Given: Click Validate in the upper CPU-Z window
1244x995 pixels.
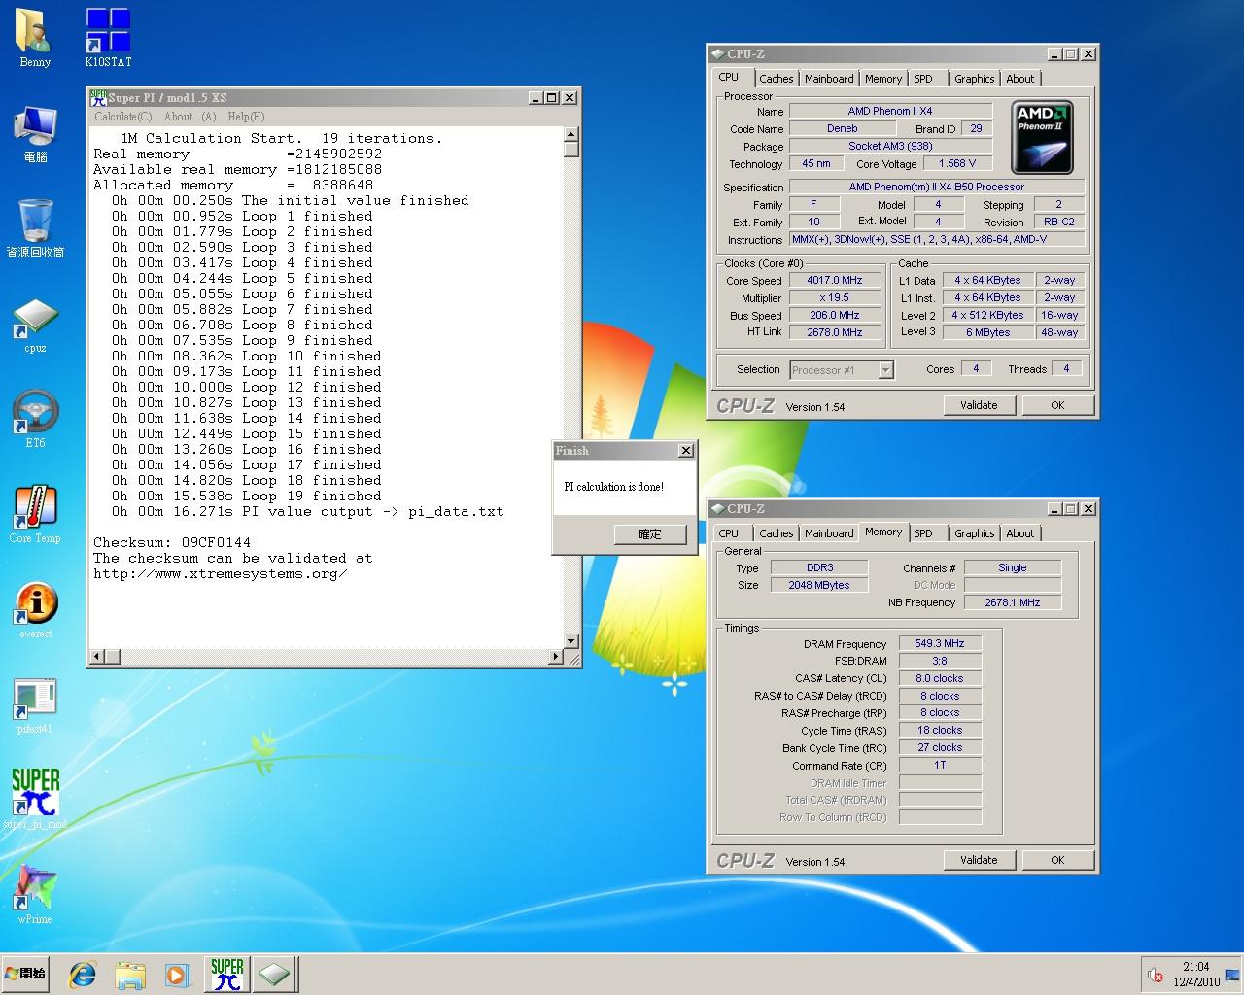Looking at the screenshot, I should tap(979, 405).
